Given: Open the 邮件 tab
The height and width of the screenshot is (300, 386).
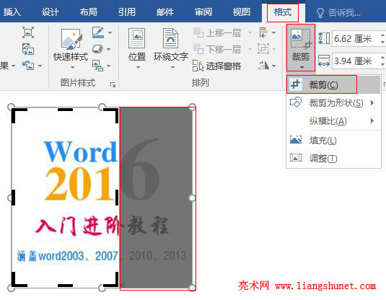Looking at the screenshot, I should tap(165, 12).
